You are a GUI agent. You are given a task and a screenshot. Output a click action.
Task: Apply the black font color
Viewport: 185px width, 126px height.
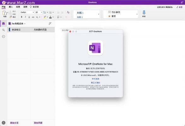(x=51, y=17)
